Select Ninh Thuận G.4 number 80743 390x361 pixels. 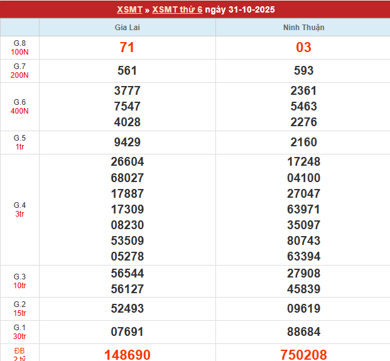pyautogui.click(x=303, y=240)
